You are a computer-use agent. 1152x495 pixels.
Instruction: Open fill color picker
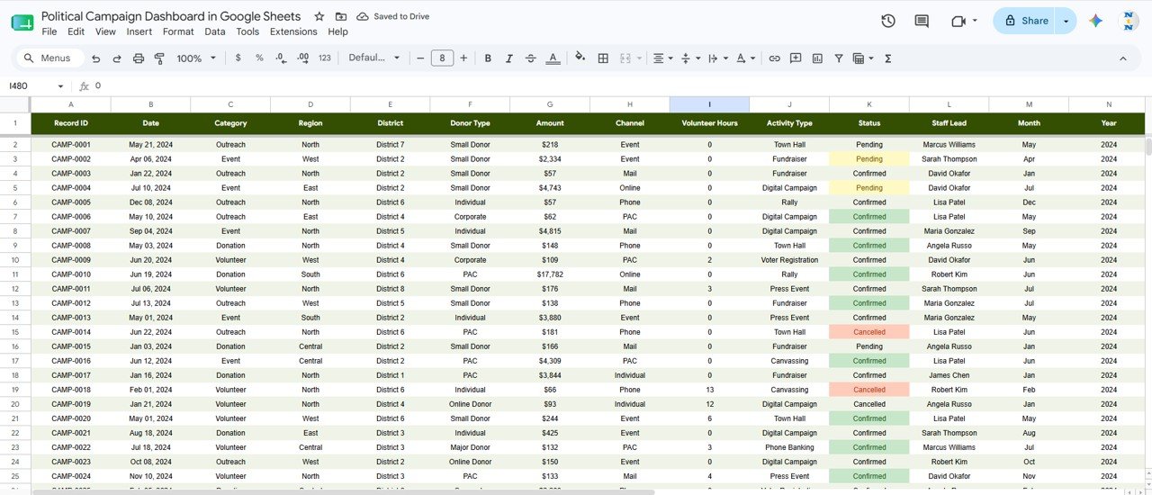click(580, 58)
